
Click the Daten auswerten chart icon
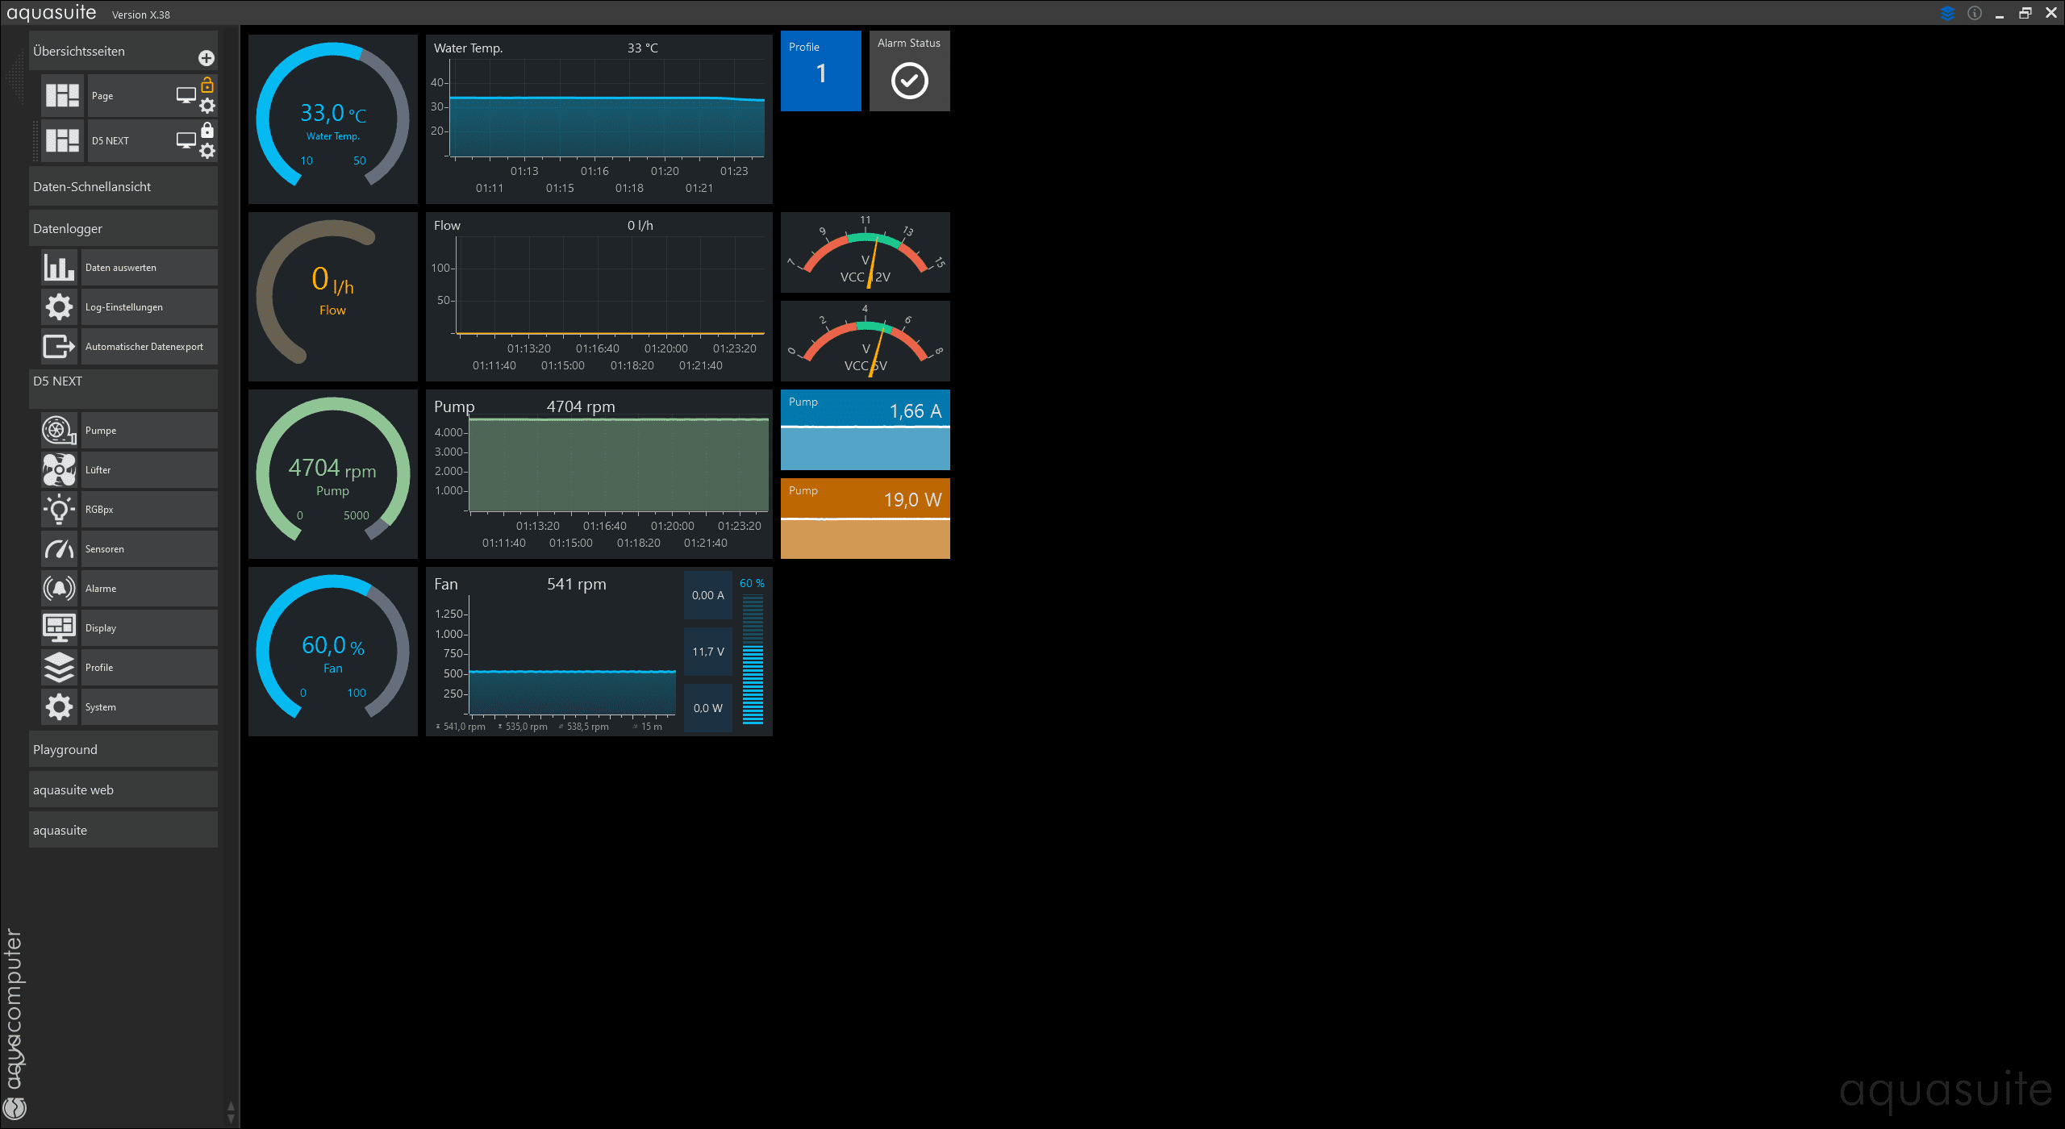[x=59, y=268]
